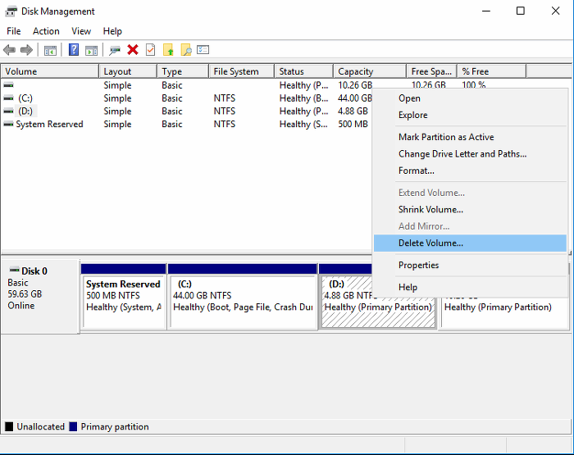This screenshot has height=455, width=574.
Task: Select Delete Volume... in context menu
Action: (470, 243)
